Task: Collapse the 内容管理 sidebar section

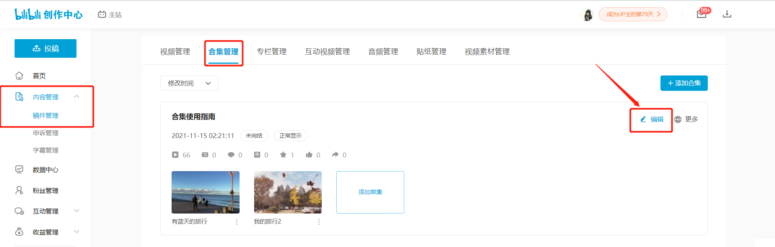Action: [x=77, y=96]
